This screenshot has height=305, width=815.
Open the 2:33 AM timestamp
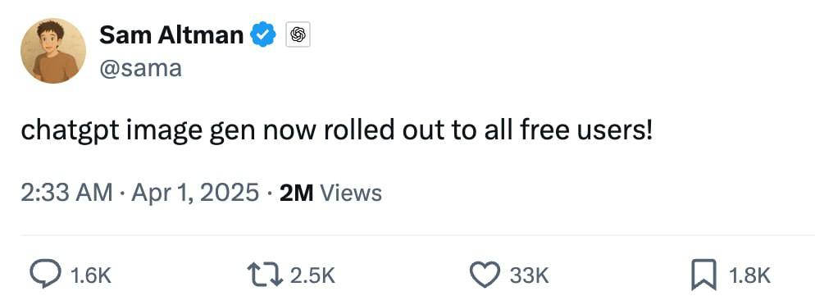point(66,193)
